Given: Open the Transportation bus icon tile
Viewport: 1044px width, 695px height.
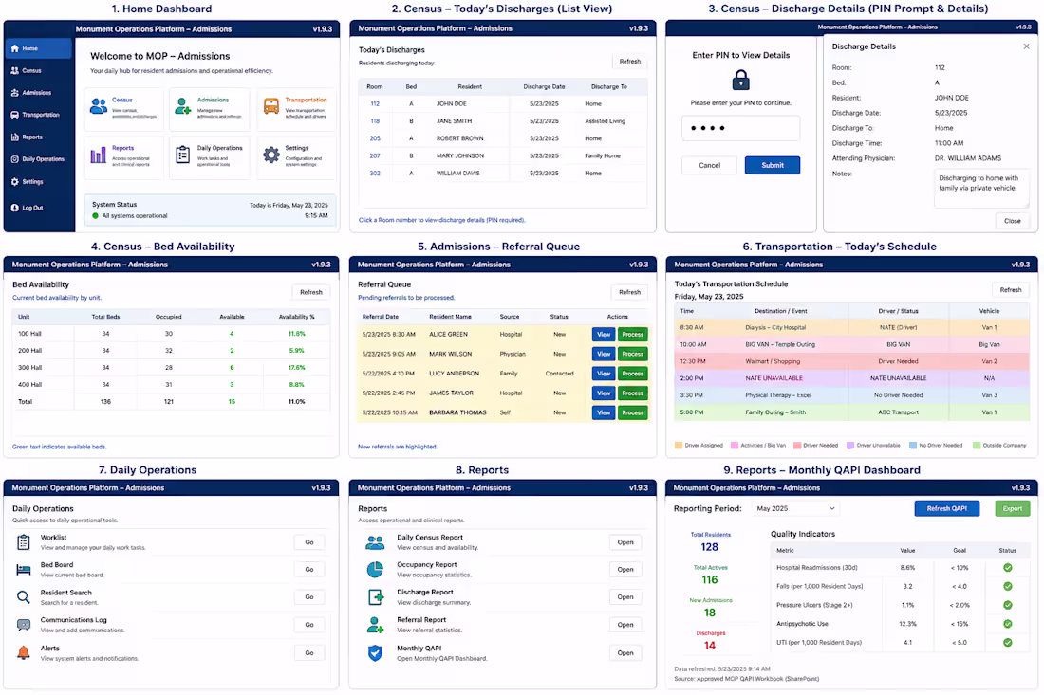Looking at the screenshot, I should [271, 106].
